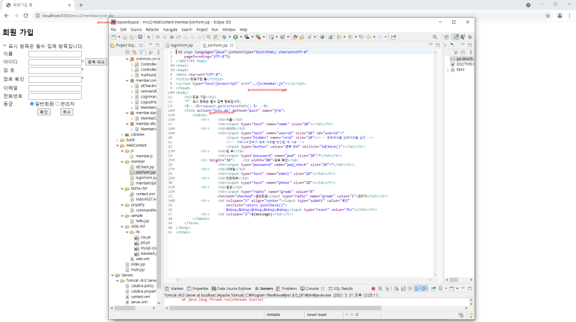Open the File menu
Viewport: 576px width, 322px height.
pos(113,30)
